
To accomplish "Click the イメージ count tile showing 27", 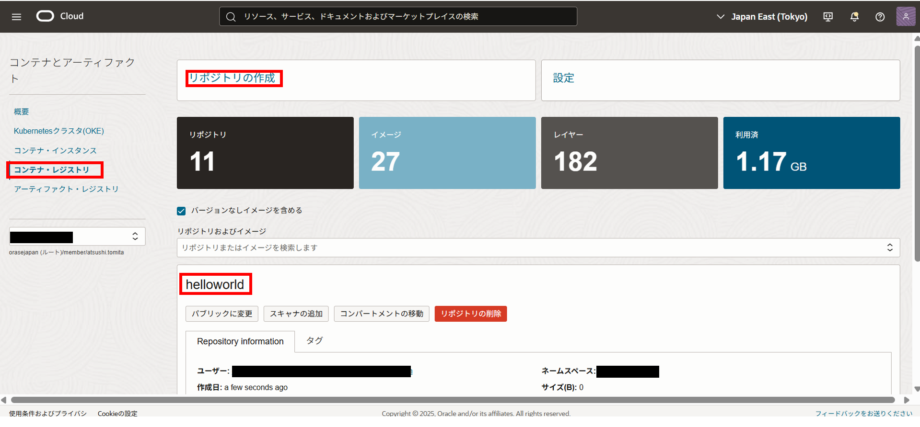I will click(x=447, y=153).
